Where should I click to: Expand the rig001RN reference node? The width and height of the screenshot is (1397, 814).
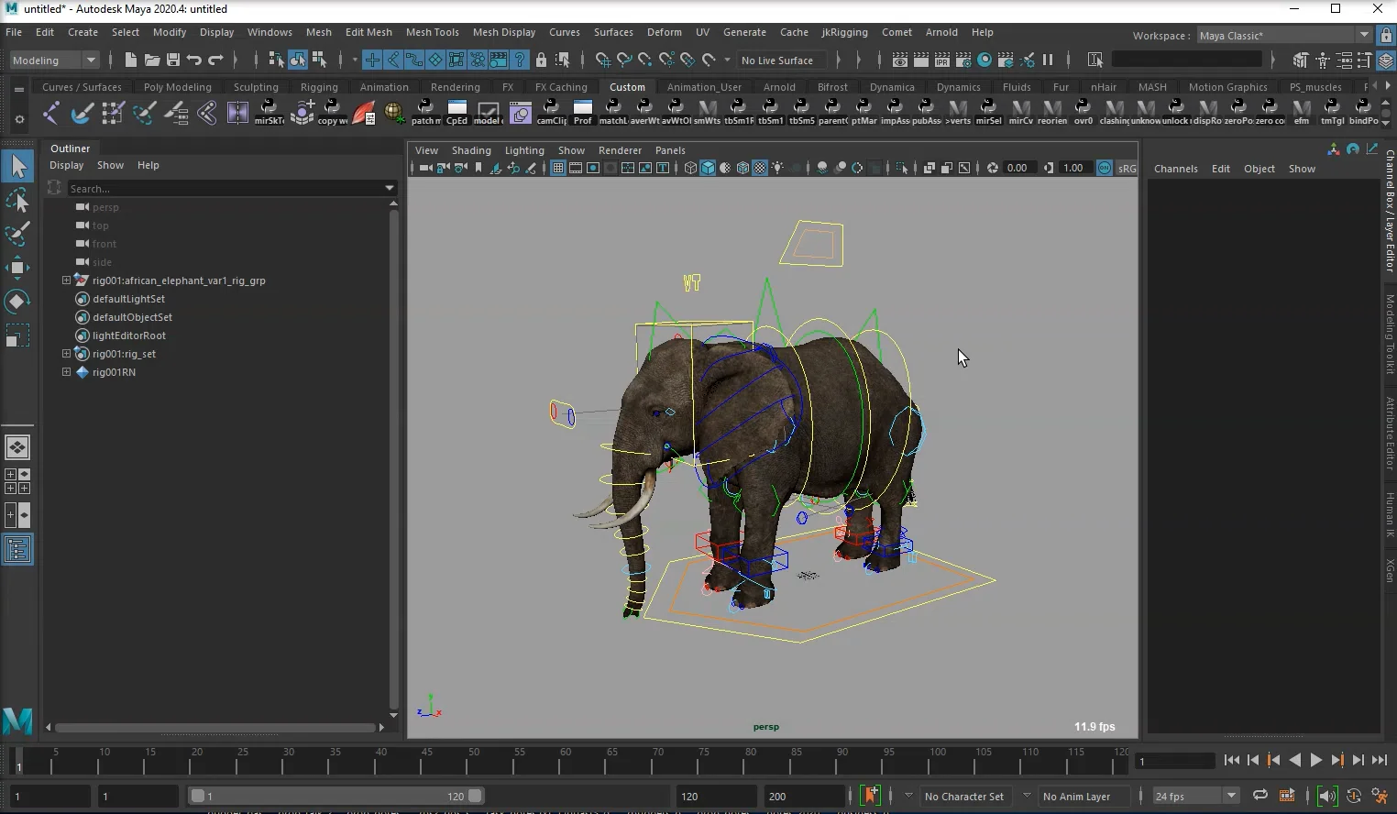66,372
